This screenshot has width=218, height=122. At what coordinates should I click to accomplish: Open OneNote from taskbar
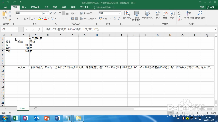click(x=26, y=118)
